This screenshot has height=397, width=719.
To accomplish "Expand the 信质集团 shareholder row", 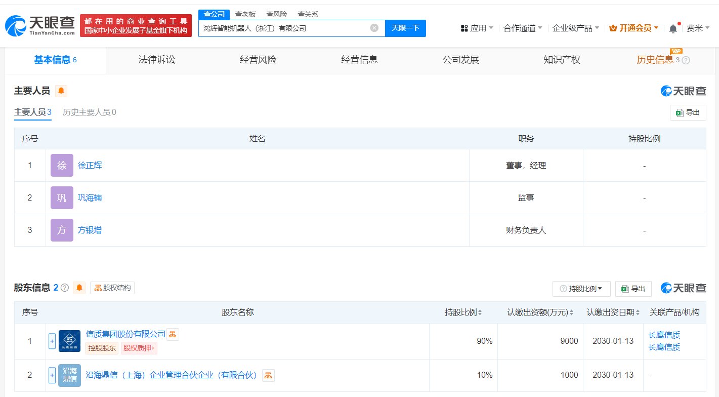I will 52,341.
